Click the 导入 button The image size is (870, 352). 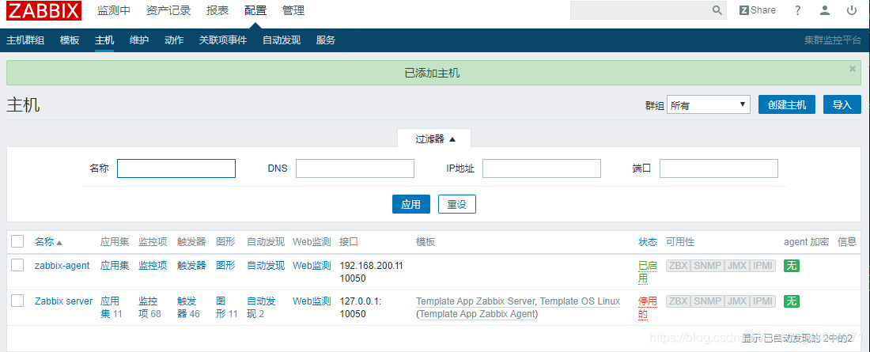pyautogui.click(x=842, y=104)
